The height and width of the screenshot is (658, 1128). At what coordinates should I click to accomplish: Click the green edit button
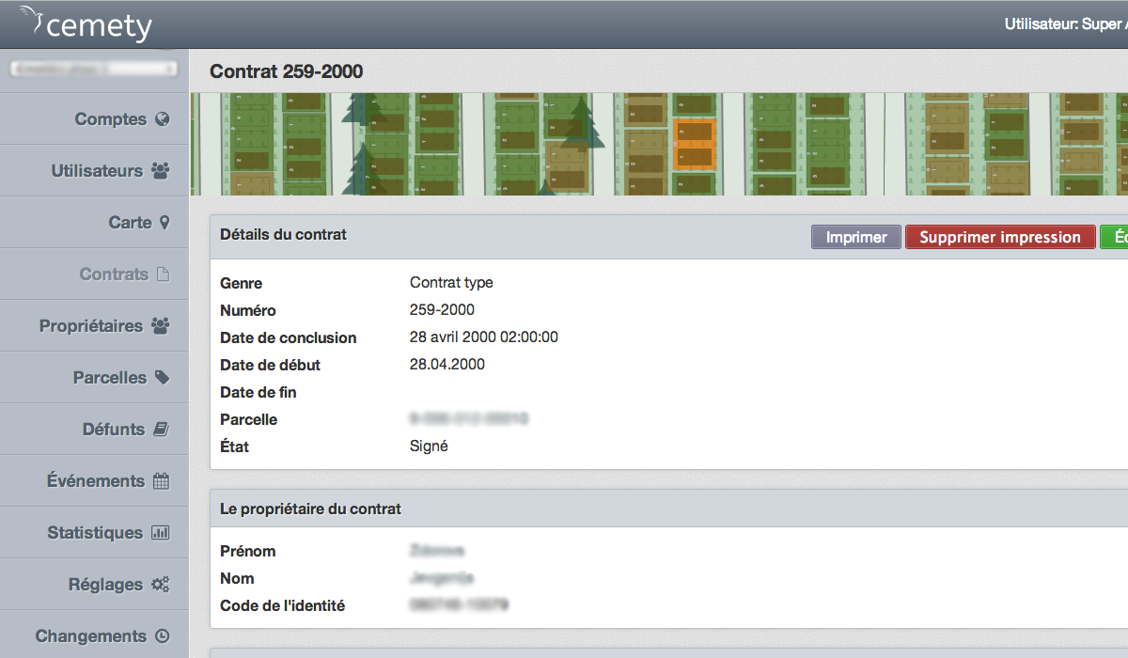pyautogui.click(x=1115, y=237)
